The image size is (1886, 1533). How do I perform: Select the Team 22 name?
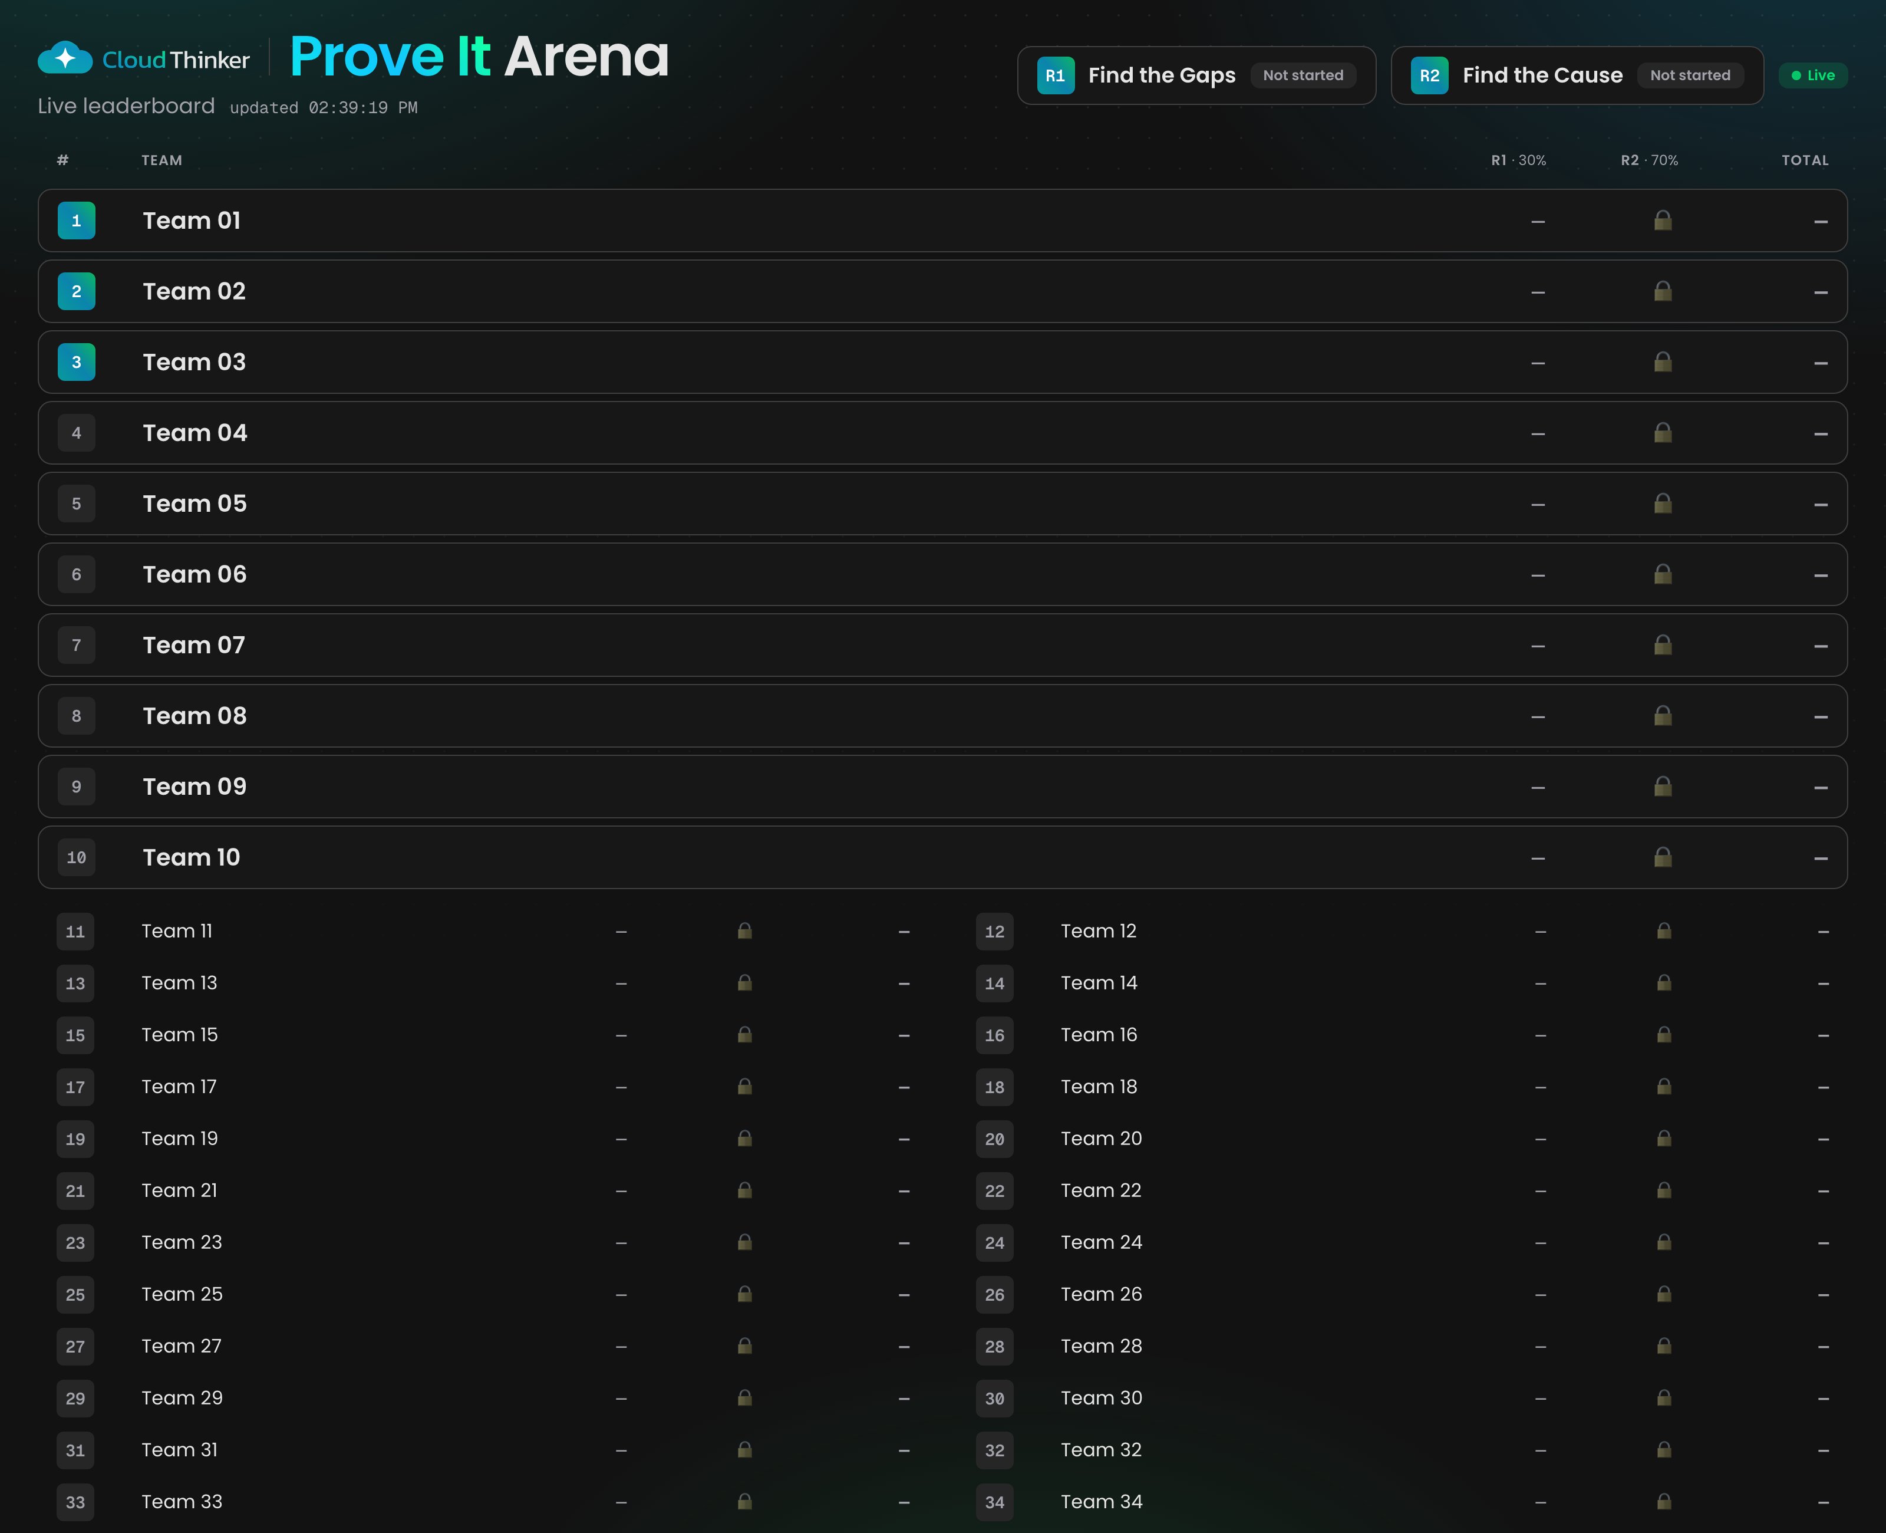1102,1190
